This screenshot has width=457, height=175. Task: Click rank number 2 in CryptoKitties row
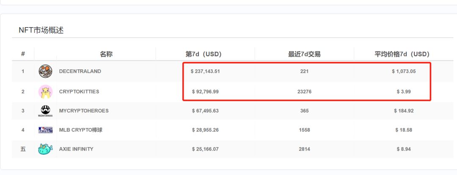[23, 92]
